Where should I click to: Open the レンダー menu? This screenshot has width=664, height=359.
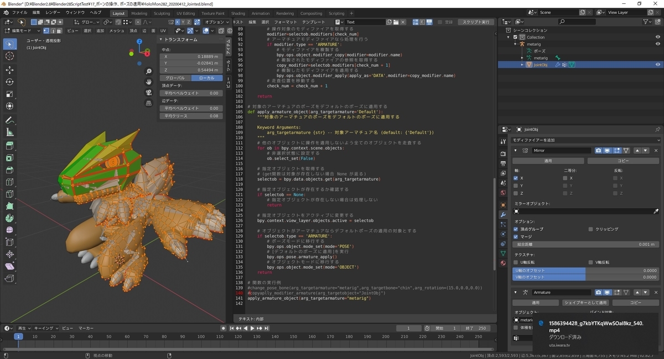click(53, 13)
